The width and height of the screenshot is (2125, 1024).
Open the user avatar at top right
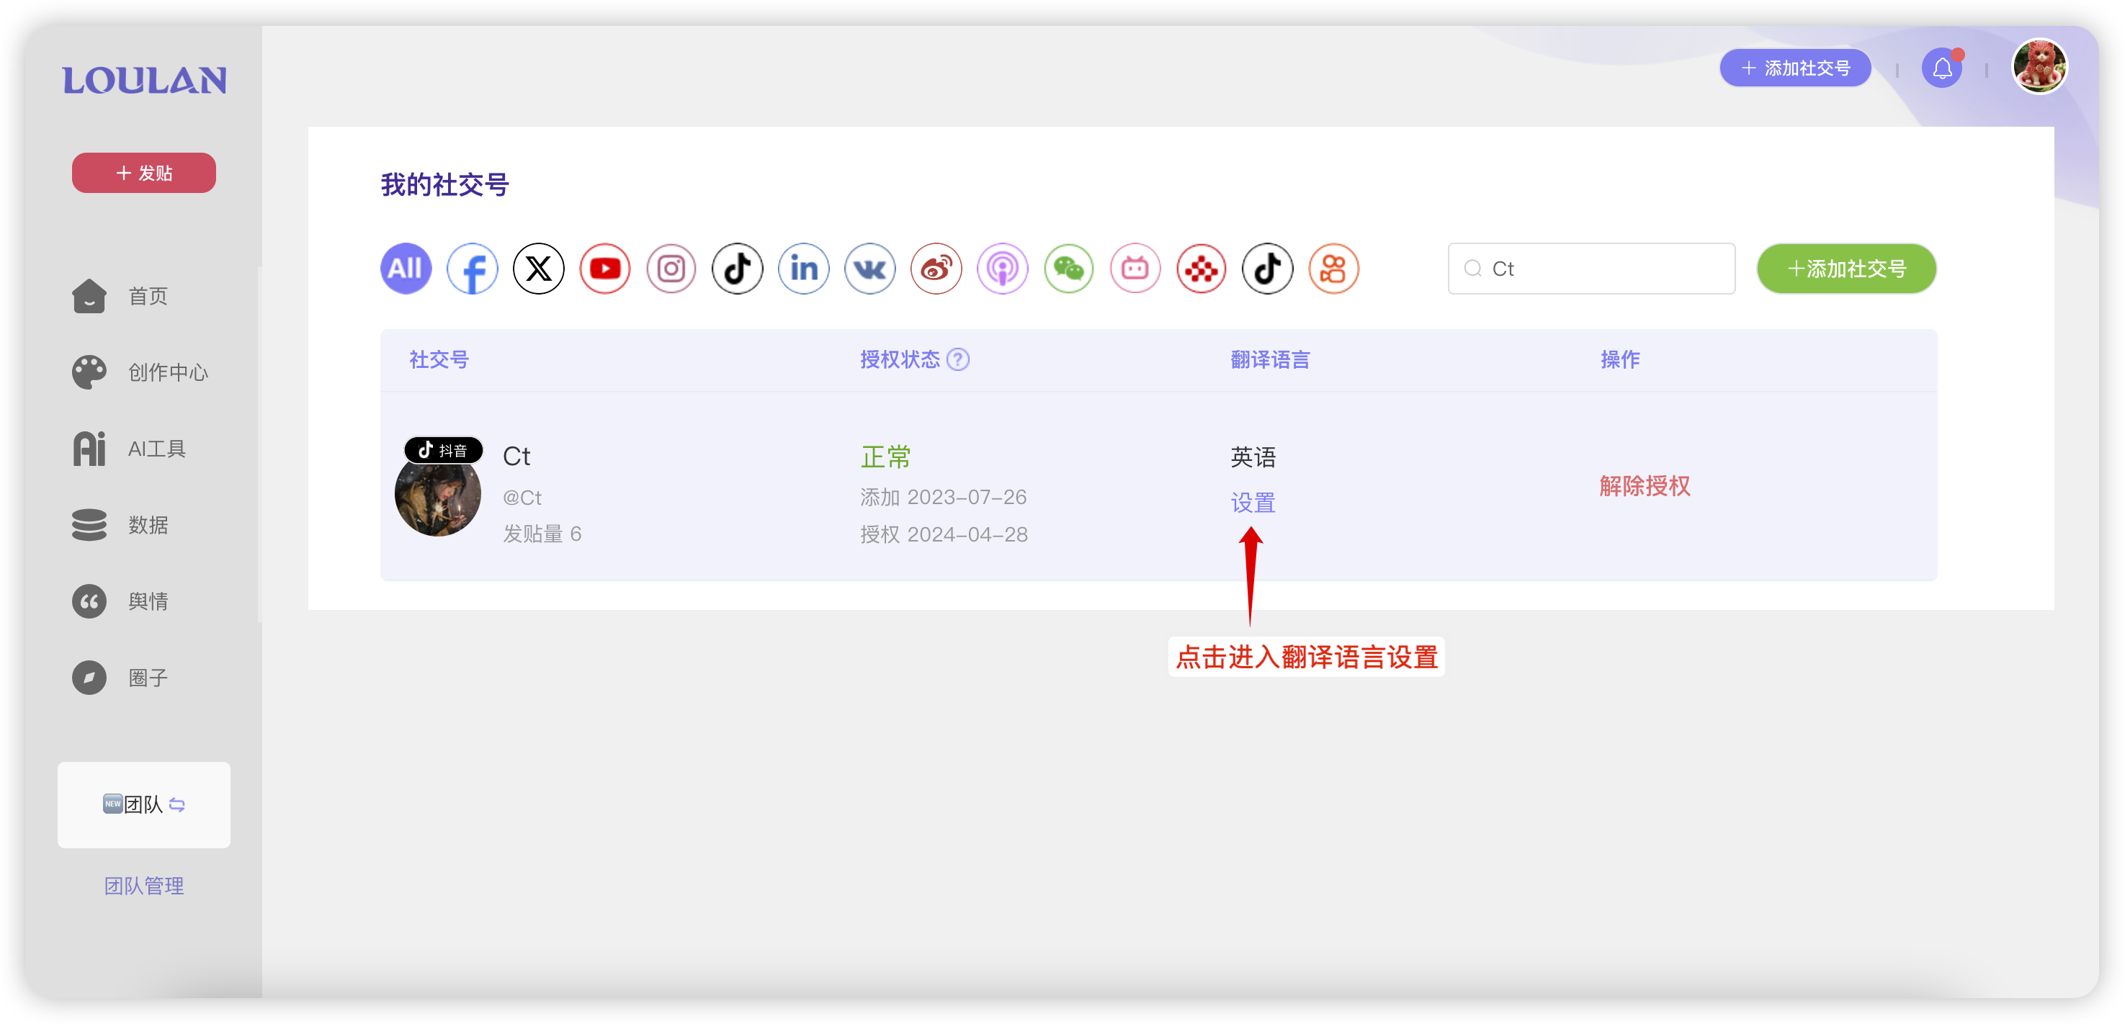coord(2040,67)
